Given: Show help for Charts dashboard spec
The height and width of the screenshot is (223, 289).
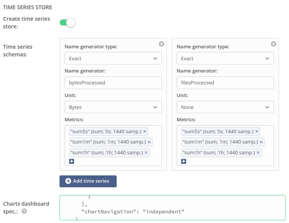Looking at the screenshot, I should [x=24, y=211].
